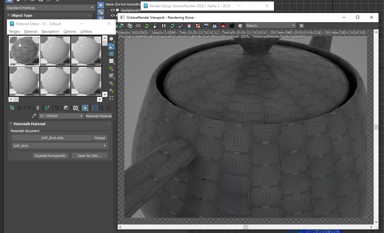Click the AB compare icon in Octane toolbar

pyautogui.click(x=138, y=26)
